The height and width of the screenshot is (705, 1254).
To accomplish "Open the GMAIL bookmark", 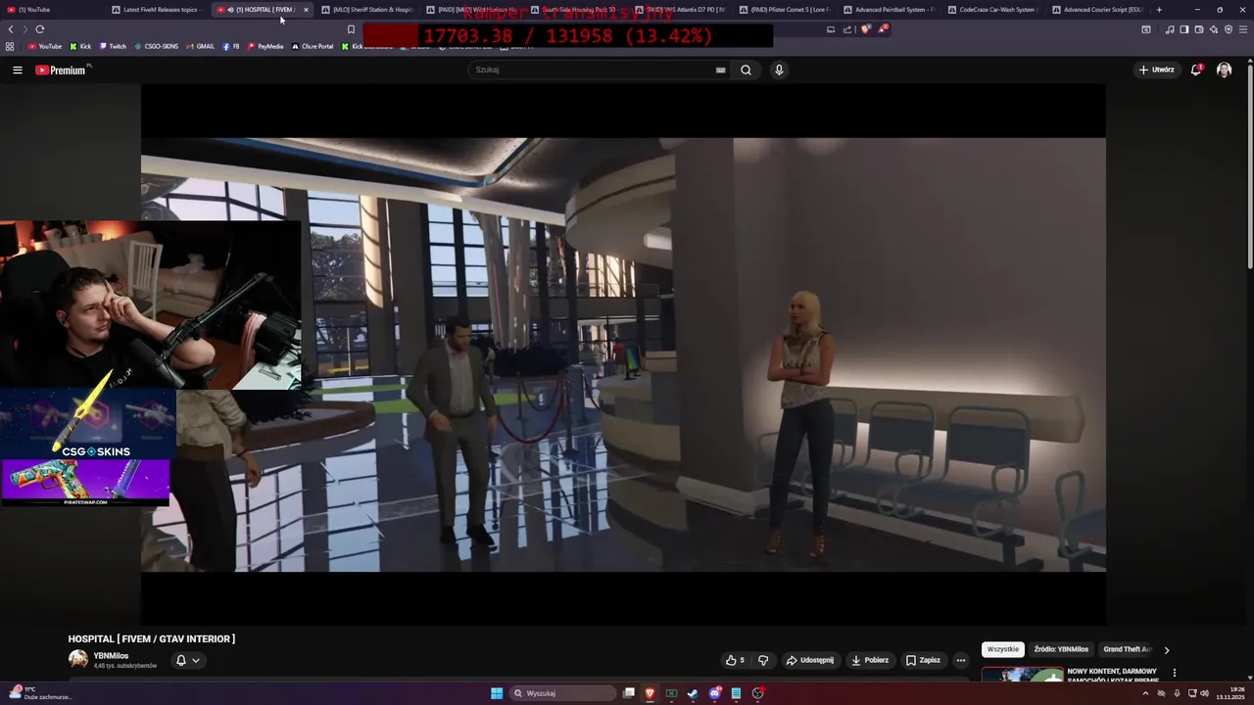I will (200, 46).
